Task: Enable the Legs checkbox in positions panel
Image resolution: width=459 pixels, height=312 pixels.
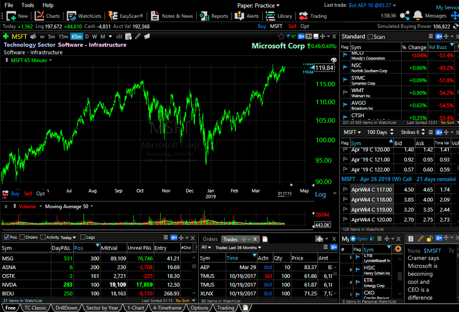Action: click(83, 237)
